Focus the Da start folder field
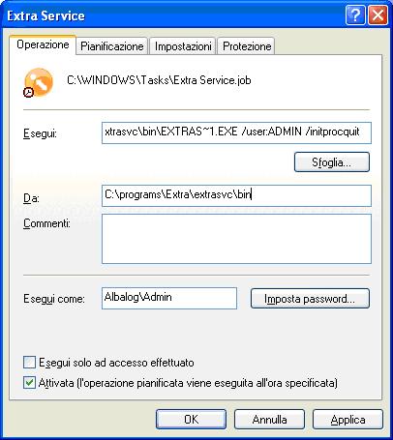393x440 pixels. tap(236, 195)
